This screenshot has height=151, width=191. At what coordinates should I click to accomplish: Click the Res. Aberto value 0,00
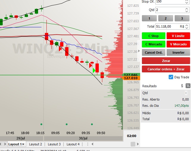click(185, 99)
